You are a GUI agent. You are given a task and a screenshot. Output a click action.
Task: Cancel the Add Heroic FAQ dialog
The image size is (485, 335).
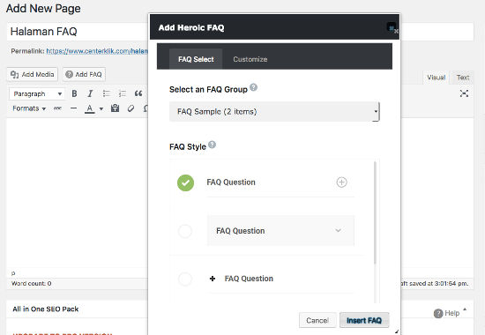coord(317,321)
